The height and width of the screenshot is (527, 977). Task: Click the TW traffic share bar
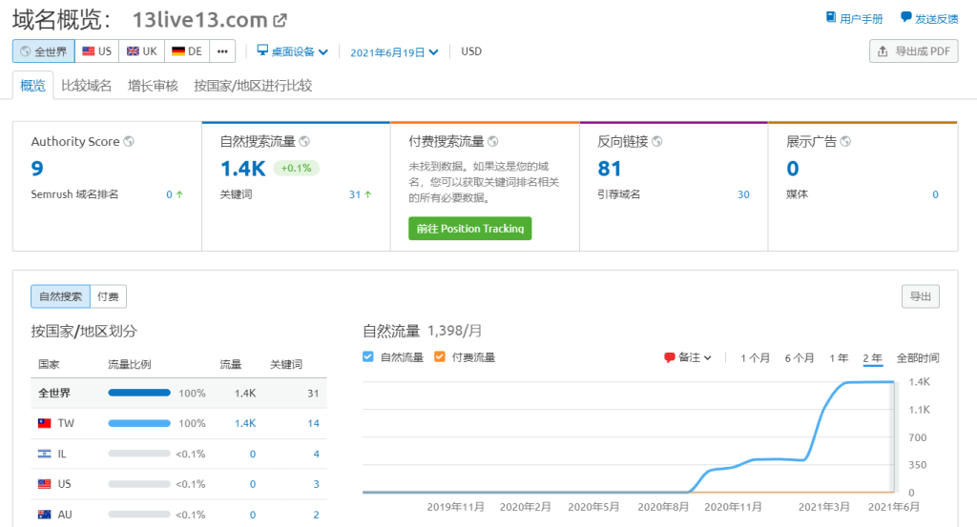[x=139, y=423]
